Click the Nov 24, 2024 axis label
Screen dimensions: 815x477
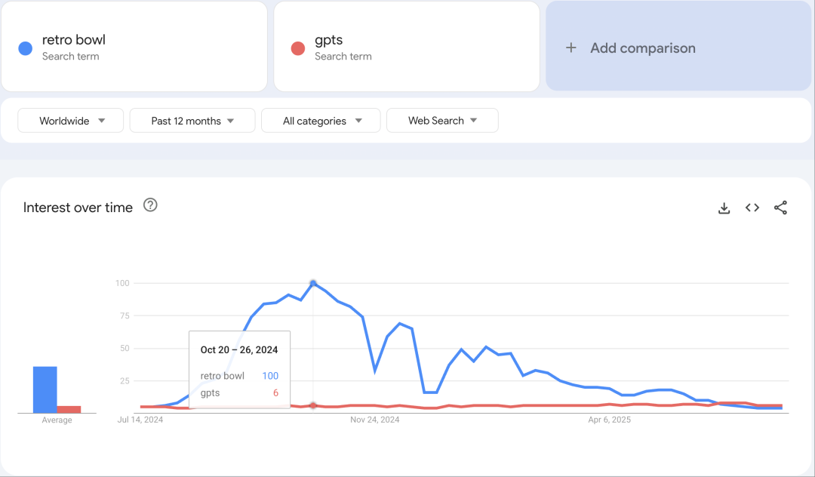point(375,420)
